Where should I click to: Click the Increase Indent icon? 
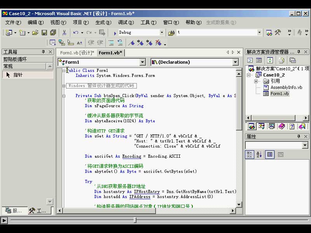point(100,42)
